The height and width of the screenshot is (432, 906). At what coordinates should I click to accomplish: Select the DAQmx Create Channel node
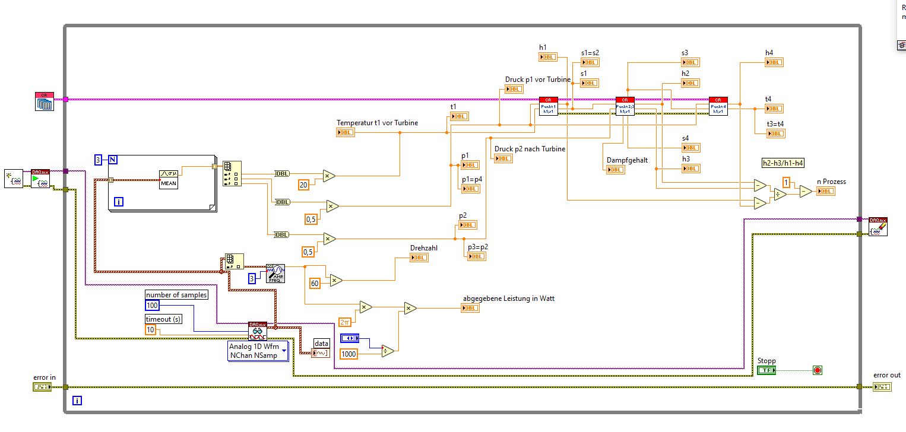(x=14, y=178)
